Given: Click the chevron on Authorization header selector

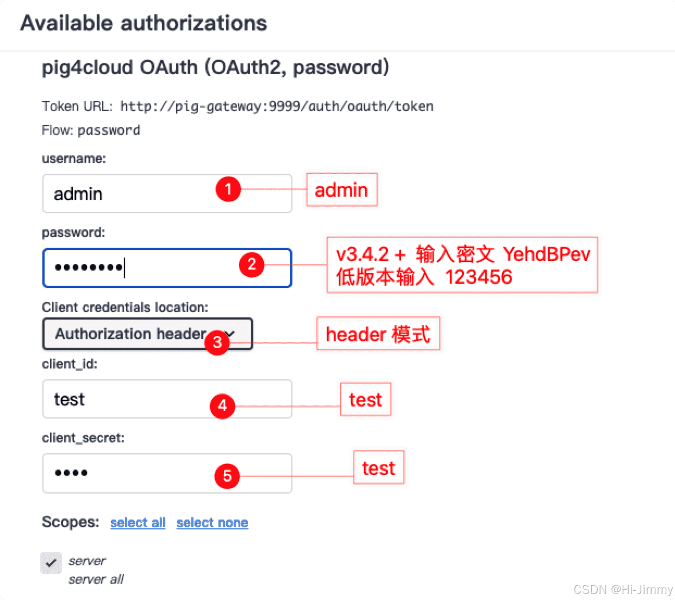Looking at the screenshot, I should (230, 334).
